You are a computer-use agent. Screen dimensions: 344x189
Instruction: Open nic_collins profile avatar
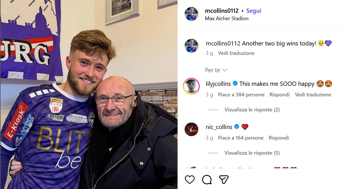[x=191, y=129]
